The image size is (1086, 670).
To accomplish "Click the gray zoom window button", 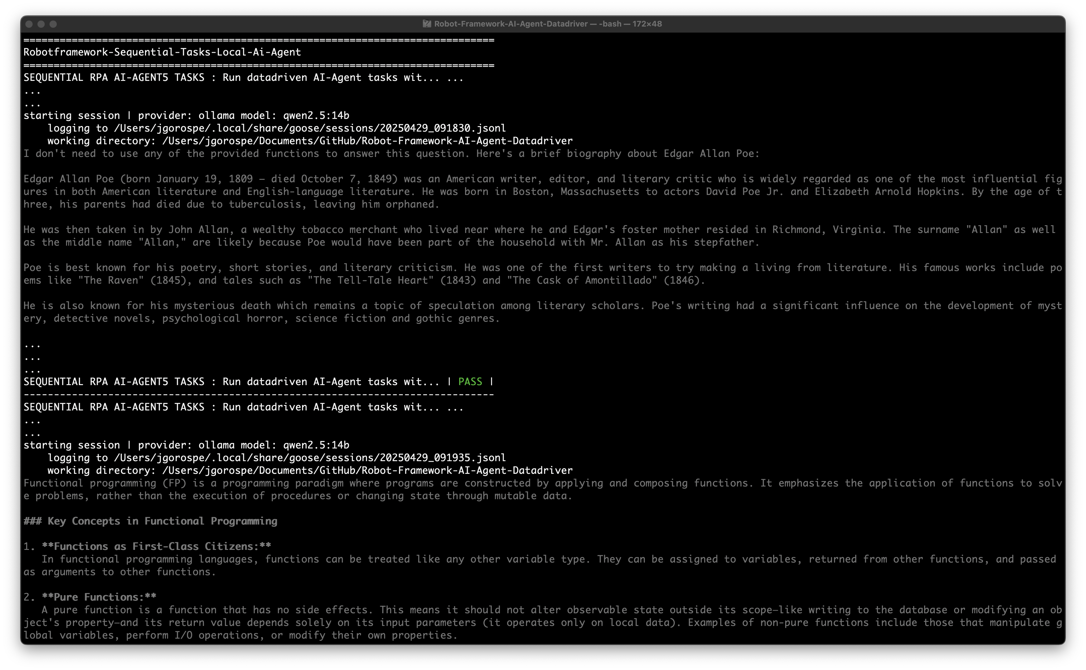I will tap(53, 24).
